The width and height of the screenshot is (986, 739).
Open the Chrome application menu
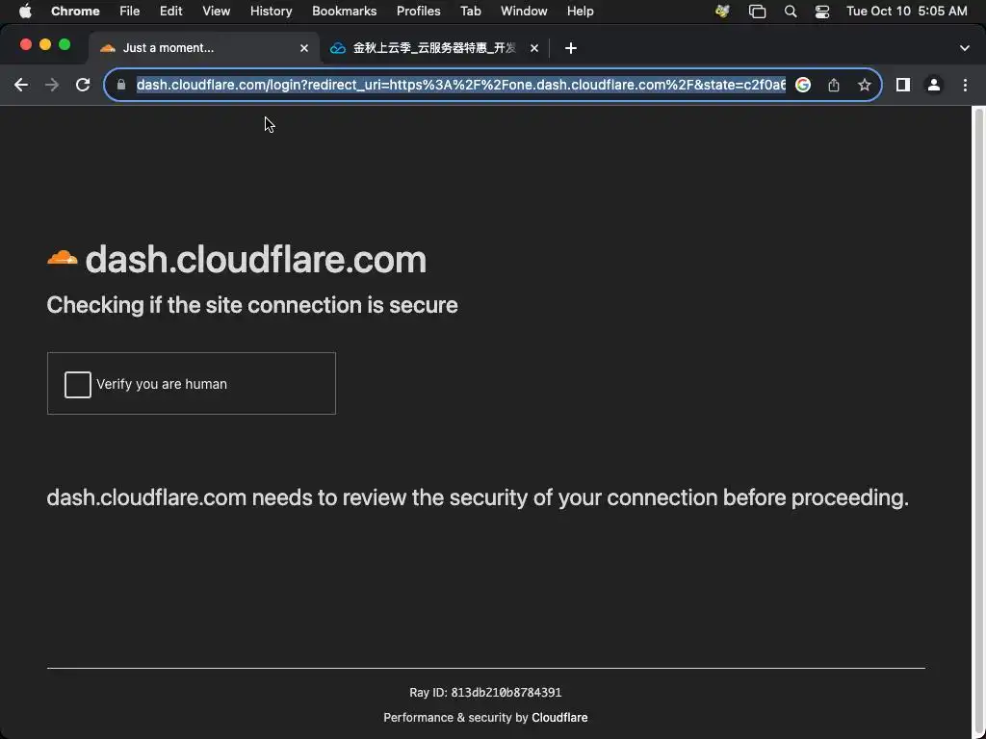click(x=75, y=12)
